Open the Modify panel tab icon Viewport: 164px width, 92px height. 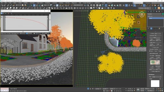click(151, 11)
